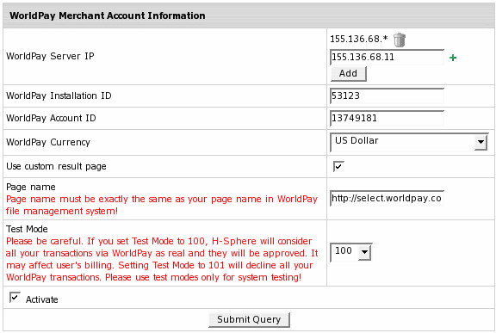Click the WorldPay Merchant Account Information header
496x333 pixels.
(108, 15)
